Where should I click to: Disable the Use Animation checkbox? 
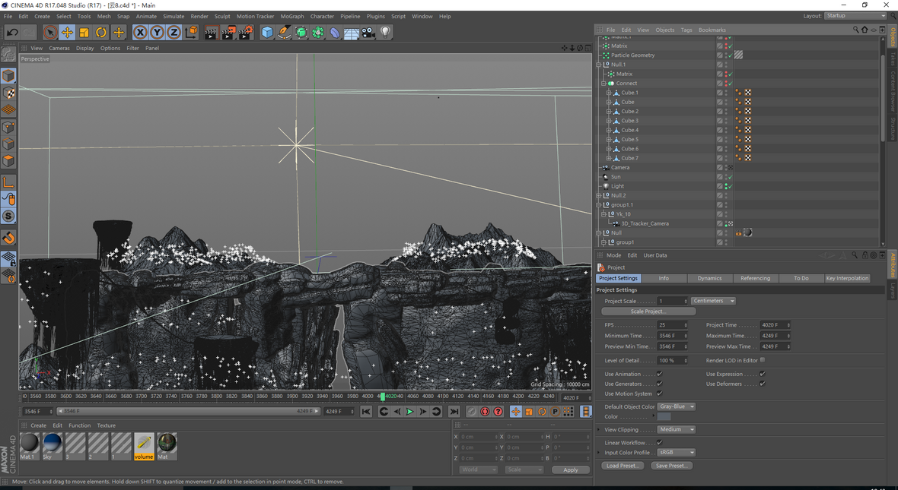660,374
